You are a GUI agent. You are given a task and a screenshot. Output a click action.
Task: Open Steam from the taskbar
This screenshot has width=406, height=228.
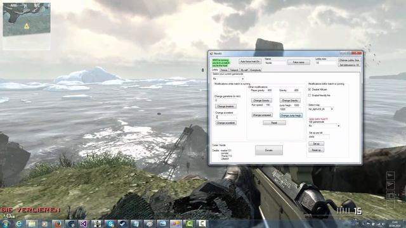coord(122,224)
